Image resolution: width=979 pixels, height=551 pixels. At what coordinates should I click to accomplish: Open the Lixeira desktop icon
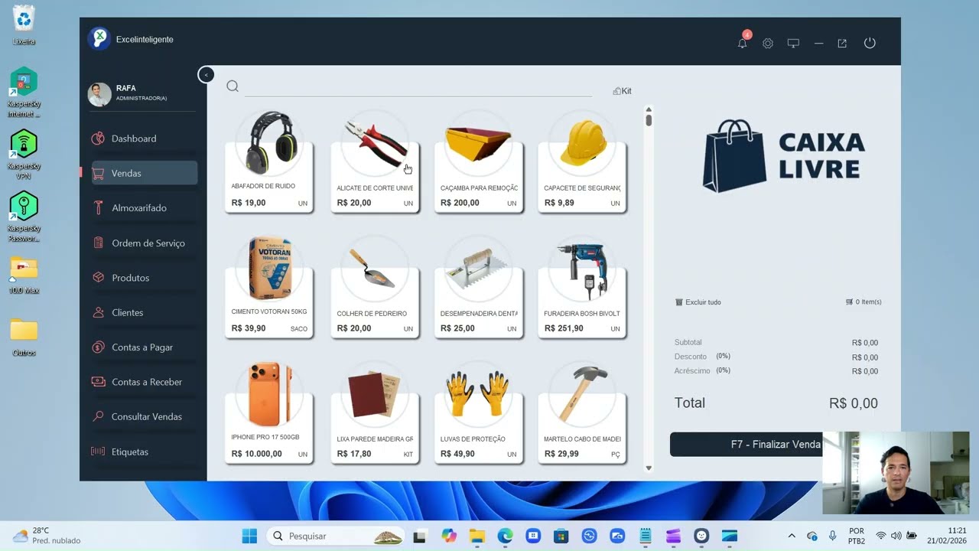click(24, 25)
